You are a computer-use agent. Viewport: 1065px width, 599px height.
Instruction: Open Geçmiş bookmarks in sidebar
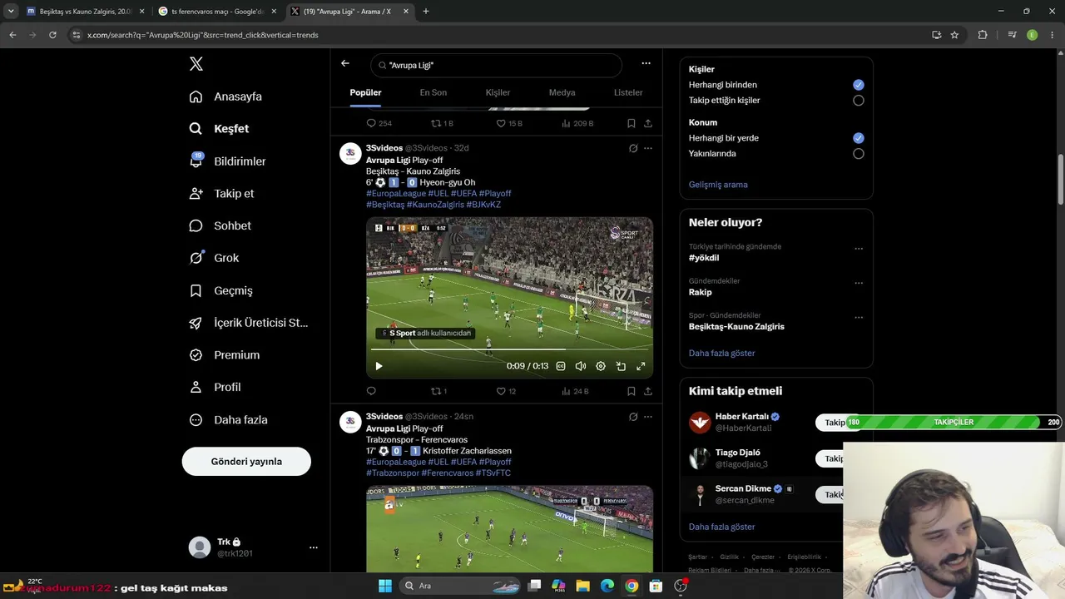coord(220,290)
